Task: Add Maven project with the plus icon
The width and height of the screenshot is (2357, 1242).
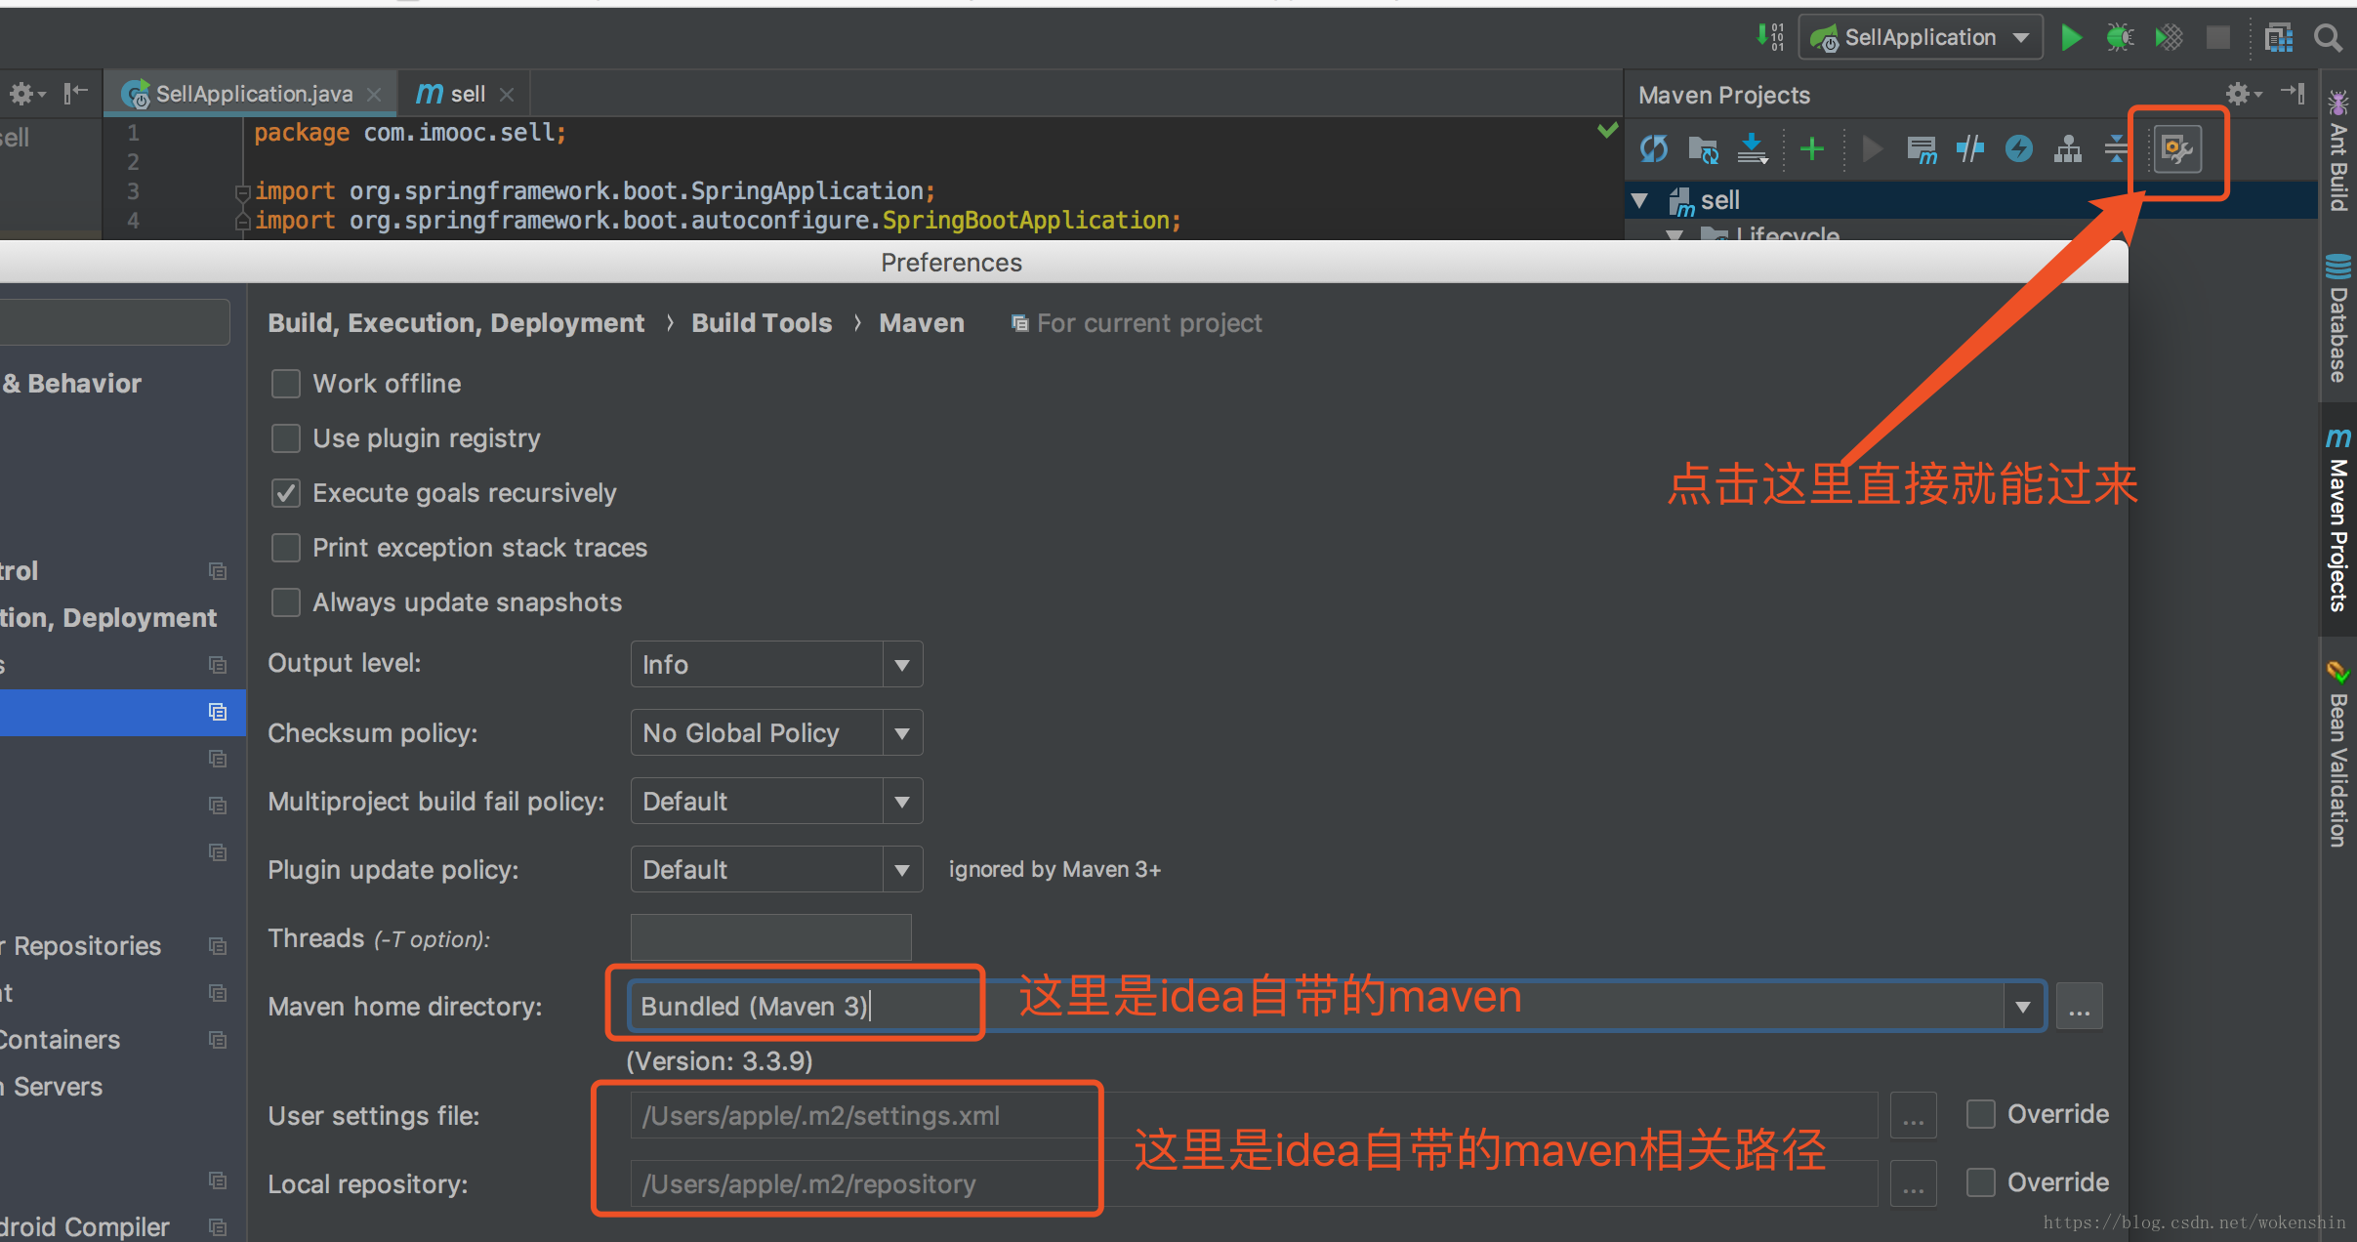Action: 1812,148
